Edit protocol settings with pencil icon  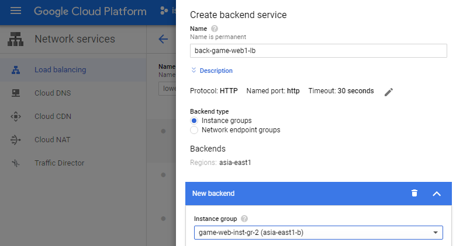pos(389,92)
